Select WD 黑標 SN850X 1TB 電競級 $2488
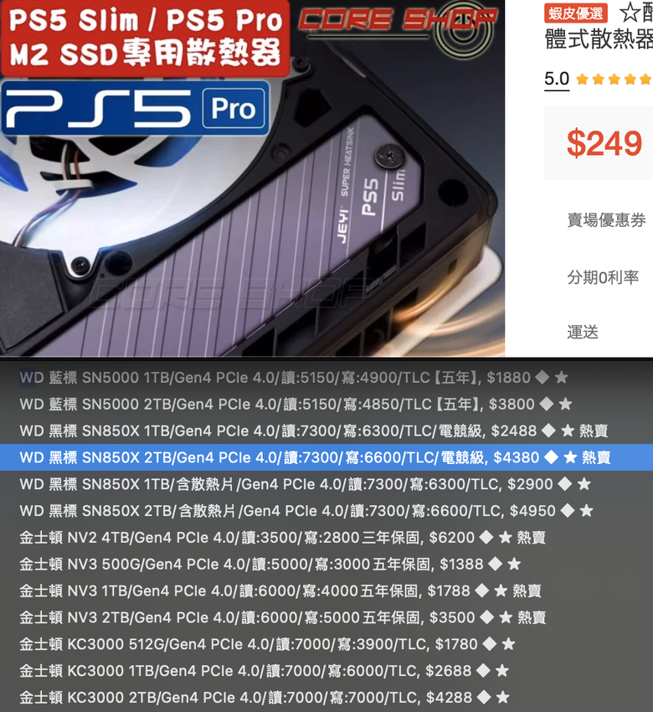The width and height of the screenshot is (653, 712). coord(326,431)
